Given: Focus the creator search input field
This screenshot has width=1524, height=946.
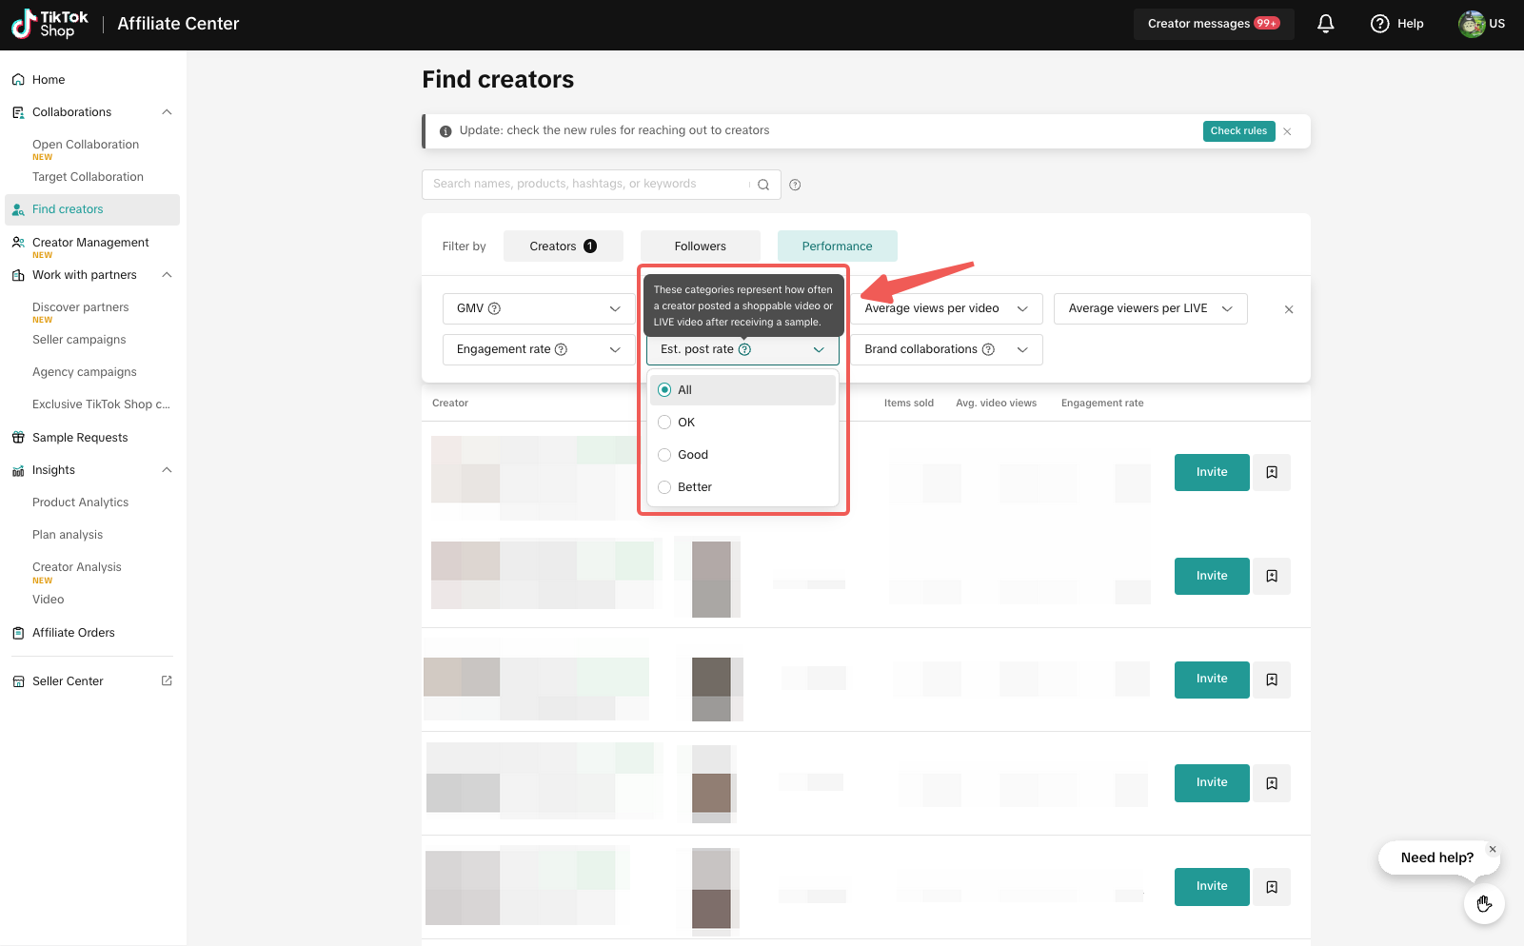Looking at the screenshot, I should [585, 185].
